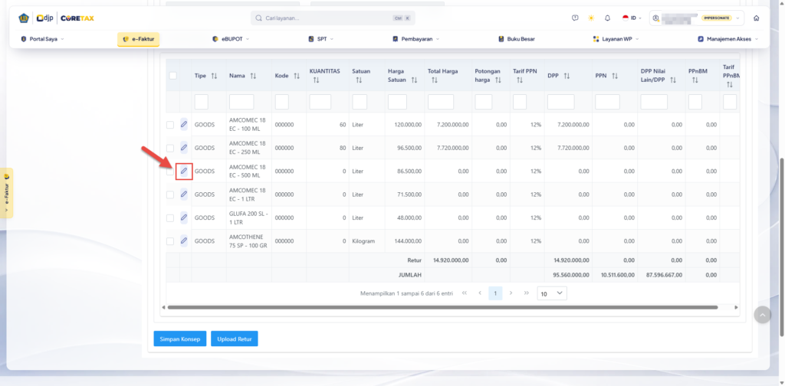Expand the Portal Saya menu

tap(43, 39)
